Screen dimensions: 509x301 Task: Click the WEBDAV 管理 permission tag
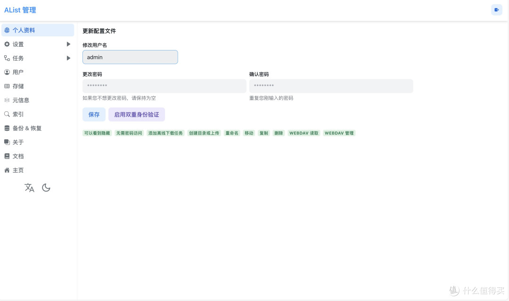coord(339,133)
